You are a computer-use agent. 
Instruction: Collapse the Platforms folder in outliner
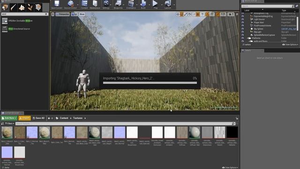247,38
